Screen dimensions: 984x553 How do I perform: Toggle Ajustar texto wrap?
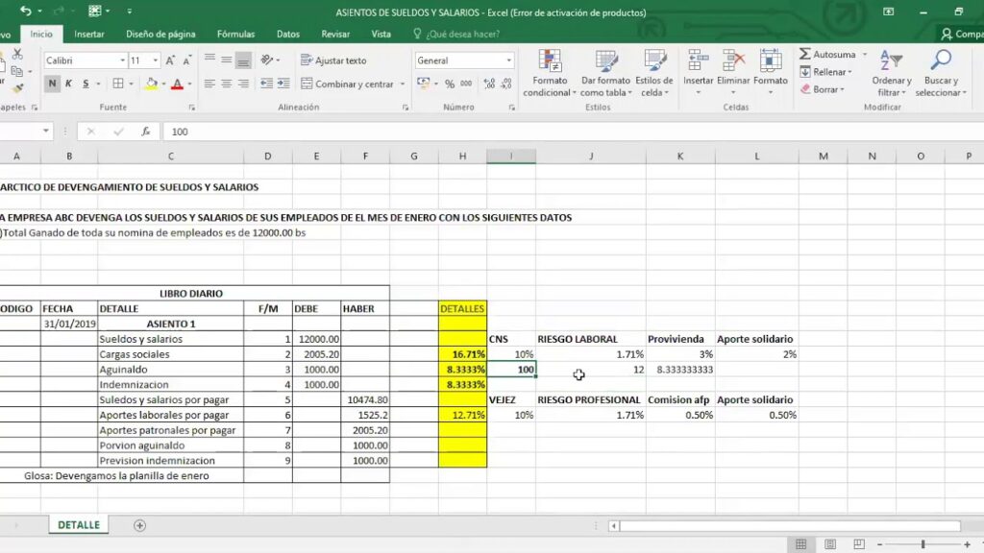pos(333,60)
